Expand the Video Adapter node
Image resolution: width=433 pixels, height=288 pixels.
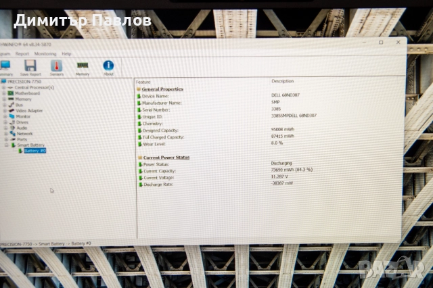click(5, 111)
